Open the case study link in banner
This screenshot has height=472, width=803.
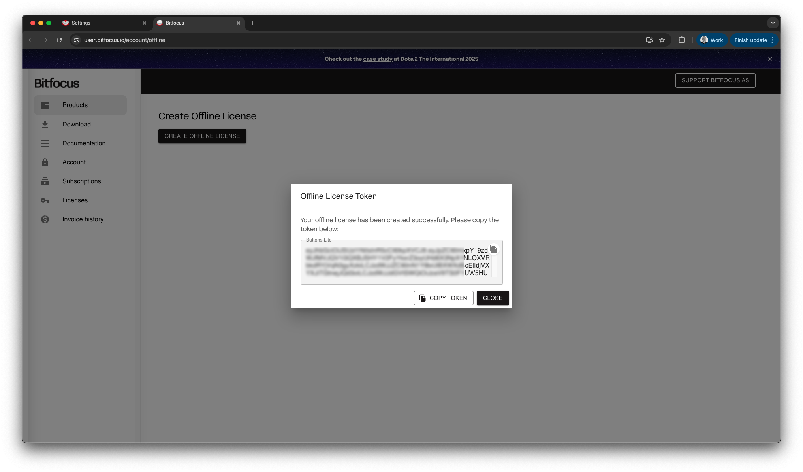tap(378, 59)
